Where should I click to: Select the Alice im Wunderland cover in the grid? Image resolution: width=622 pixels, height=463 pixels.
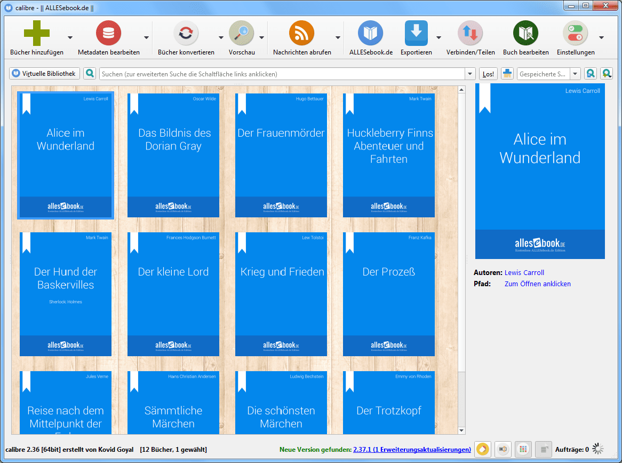[x=66, y=155]
